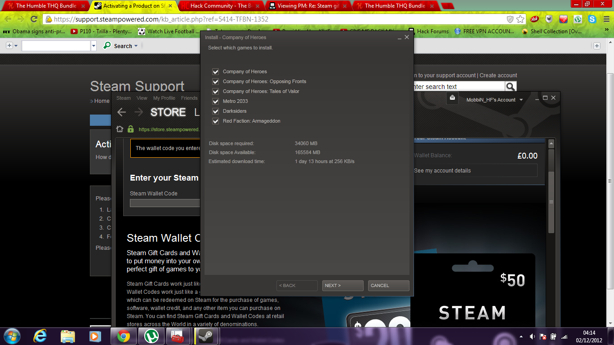The image size is (614, 345).
Task: Toggle Red Faction: Armageddon checkbox
Action: coord(215,121)
